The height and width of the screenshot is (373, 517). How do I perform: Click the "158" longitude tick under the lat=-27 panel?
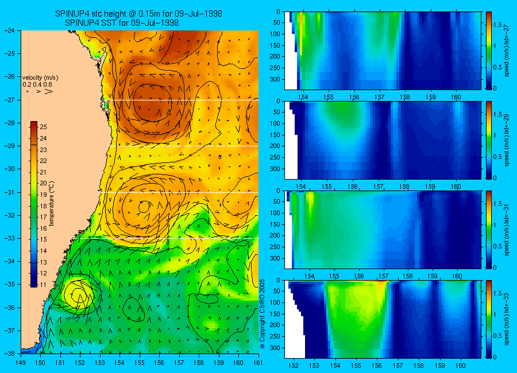coord(405,97)
